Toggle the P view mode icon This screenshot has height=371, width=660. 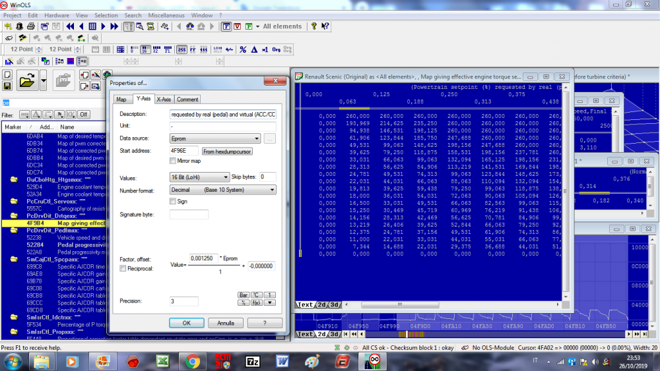click(x=249, y=26)
